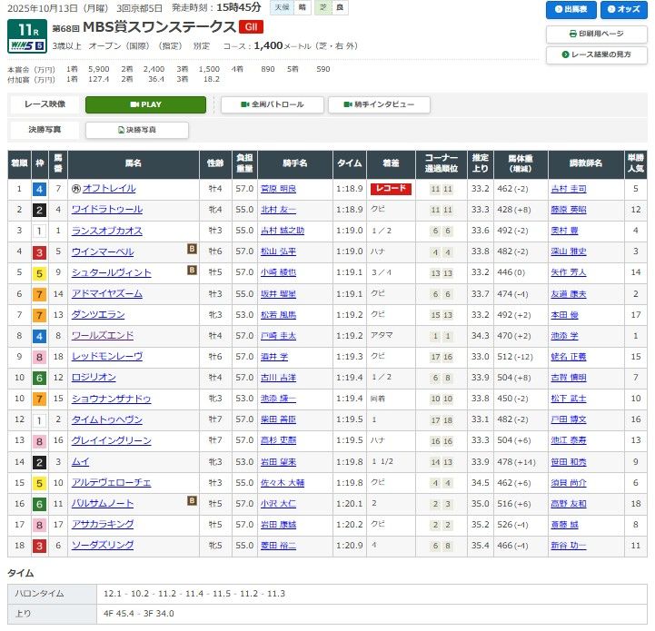Open jockey 坂井 瑠星 link

tap(278, 294)
